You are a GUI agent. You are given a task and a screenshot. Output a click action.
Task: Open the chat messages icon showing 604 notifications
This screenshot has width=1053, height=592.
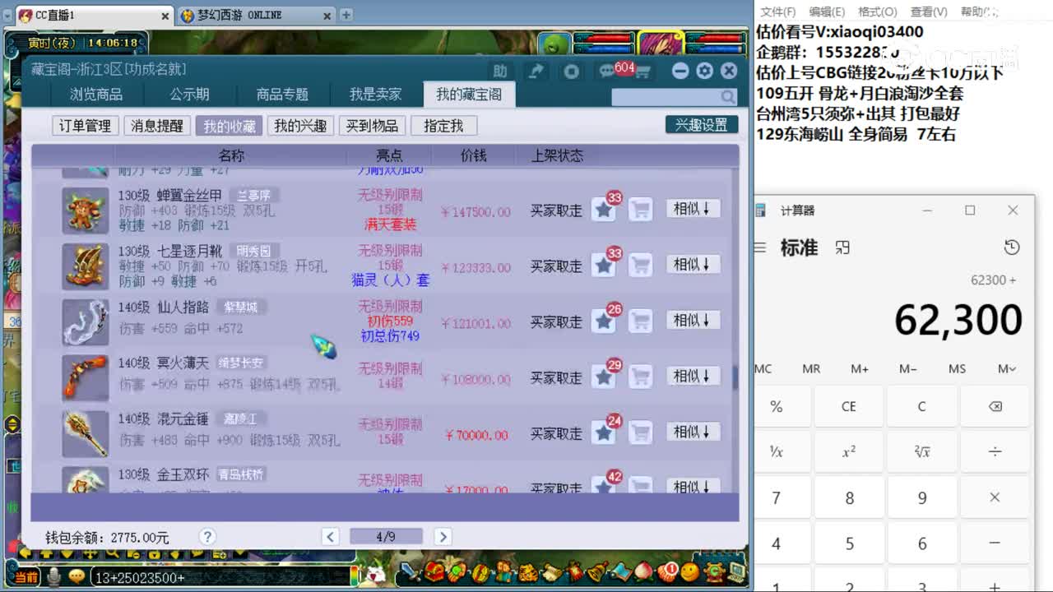tap(607, 71)
